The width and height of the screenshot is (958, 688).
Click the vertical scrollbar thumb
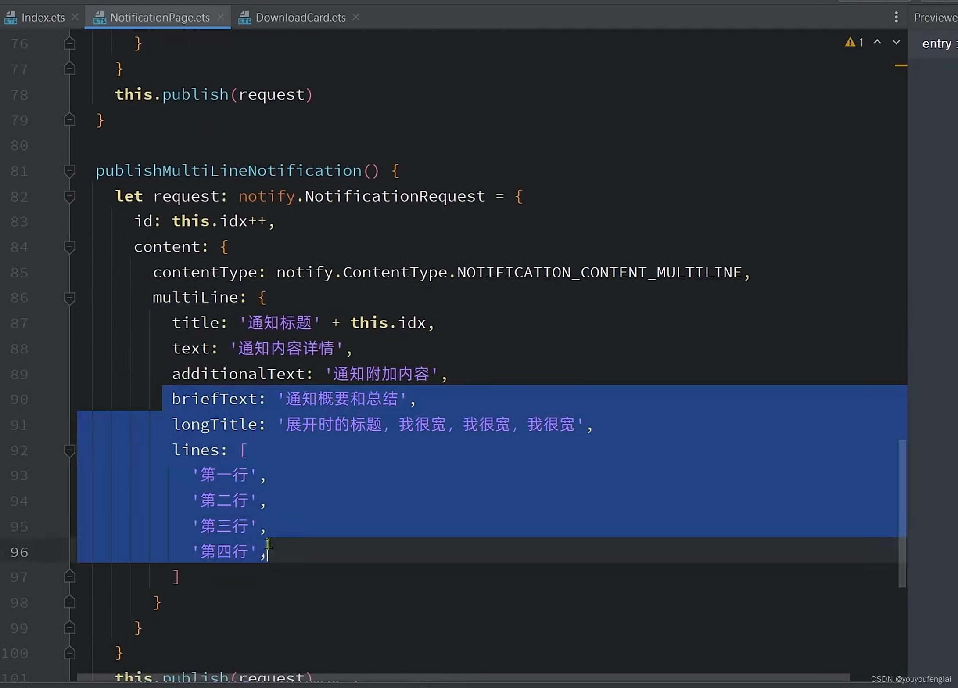click(x=902, y=513)
